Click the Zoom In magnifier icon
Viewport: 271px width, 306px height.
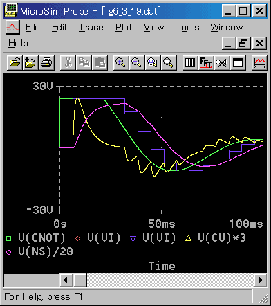pos(121,63)
